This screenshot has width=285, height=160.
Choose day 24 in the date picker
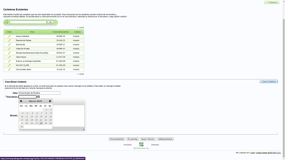pyautogui.click(x=21, y=123)
